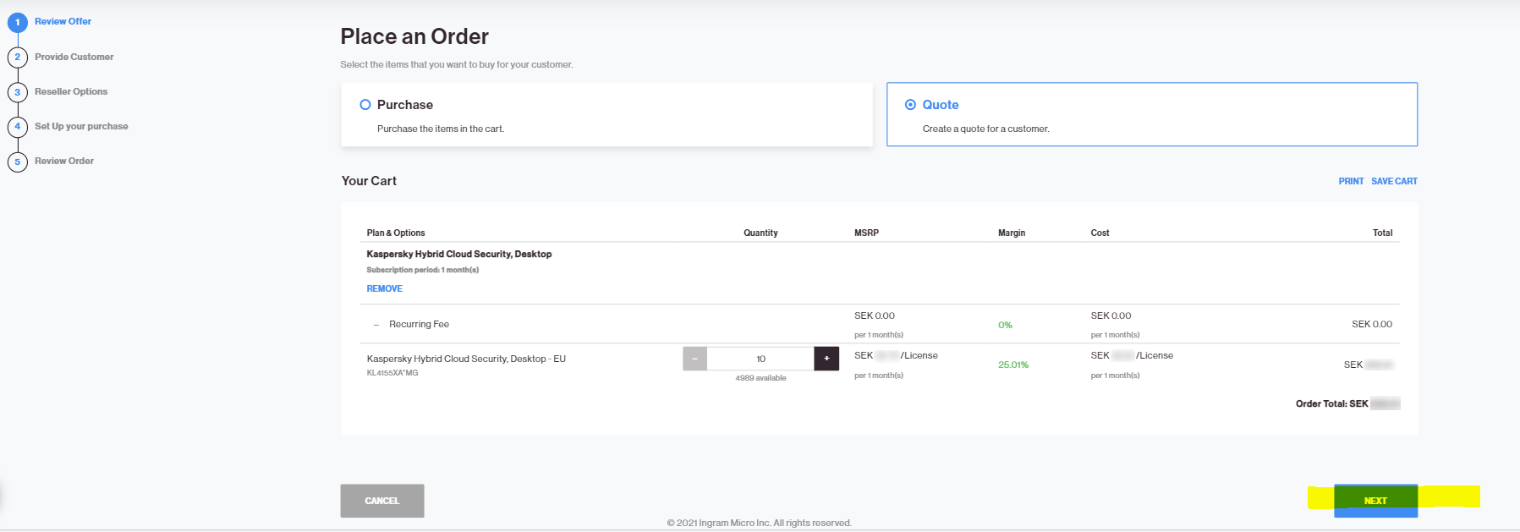Click the CANCEL button
This screenshot has width=1520, height=532.
click(x=382, y=501)
